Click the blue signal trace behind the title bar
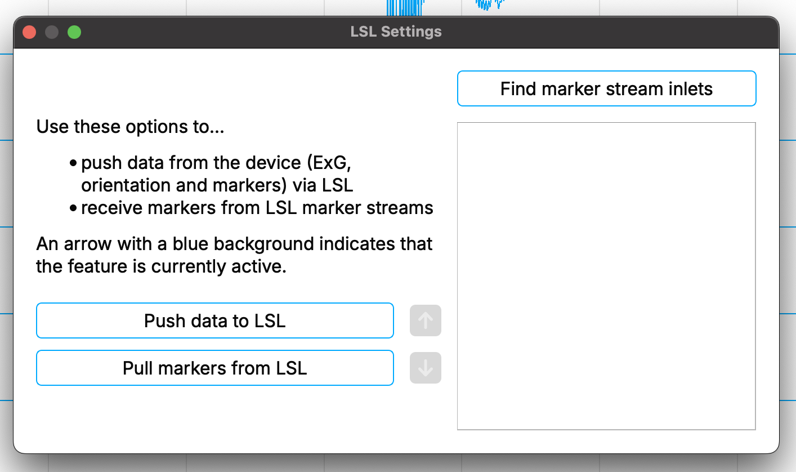 405,7
